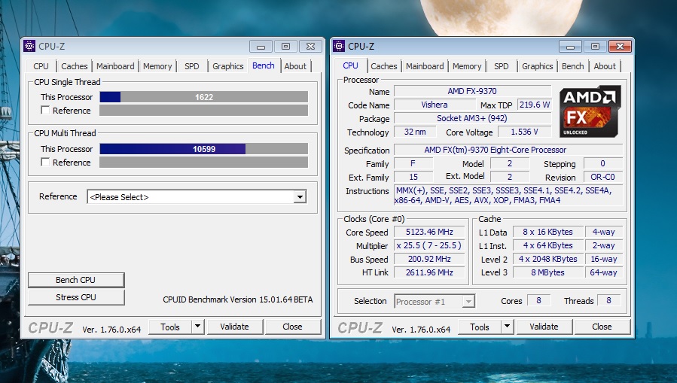Enable Reference checkbox under CPU Multi Thread
The image size is (677, 383).
point(45,162)
